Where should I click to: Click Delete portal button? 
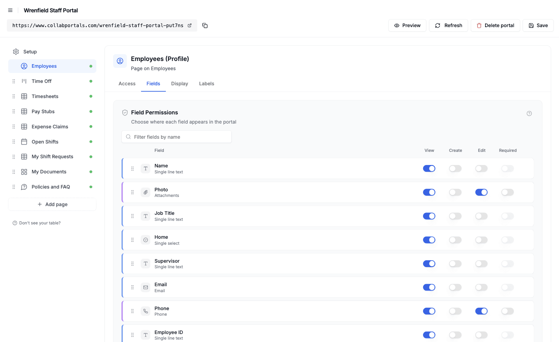point(495,26)
